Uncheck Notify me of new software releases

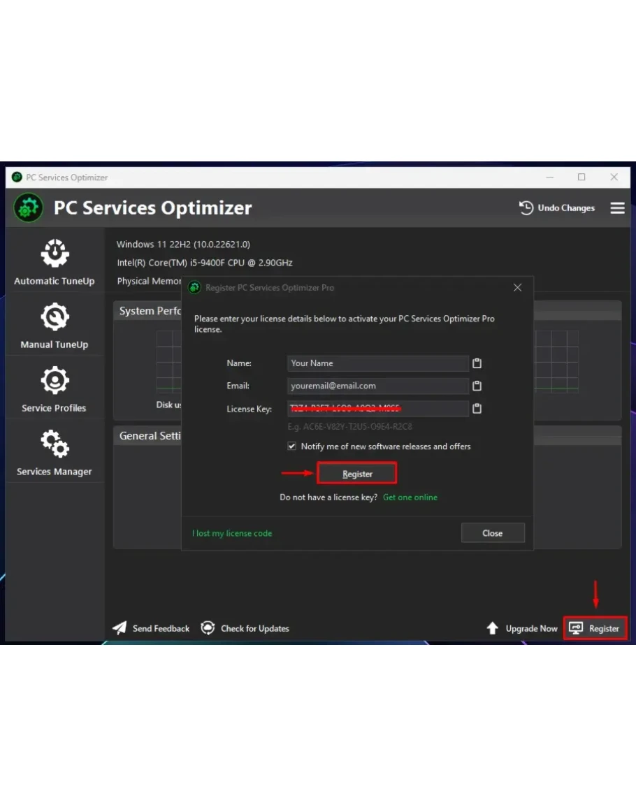(292, 446)
